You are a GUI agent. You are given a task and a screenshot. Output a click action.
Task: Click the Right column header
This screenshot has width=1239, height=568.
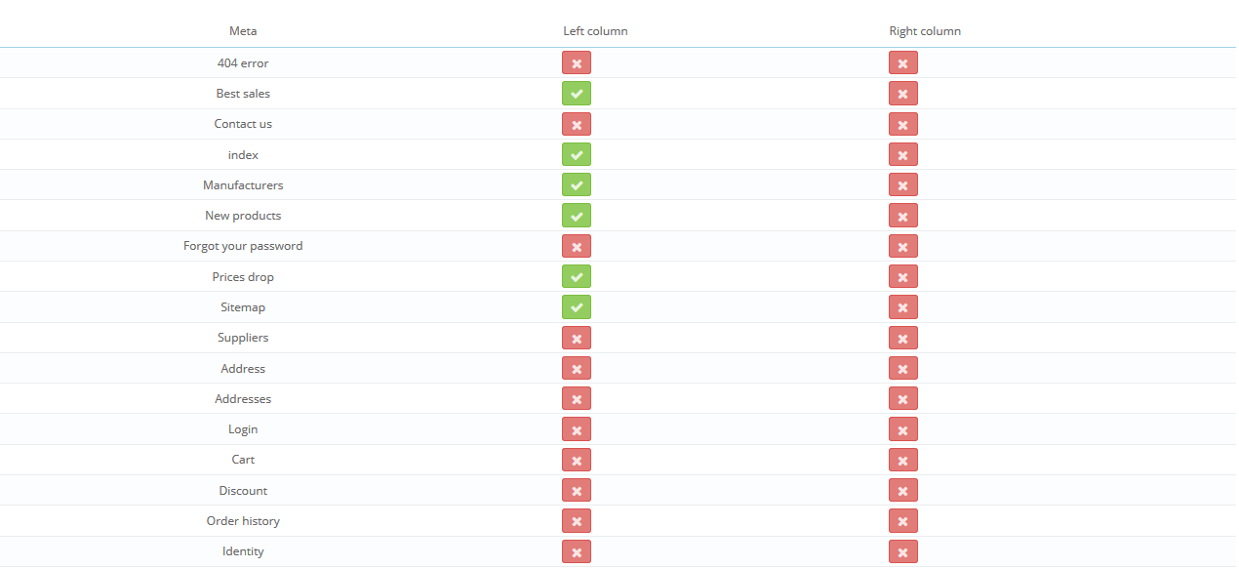[925, 31]
